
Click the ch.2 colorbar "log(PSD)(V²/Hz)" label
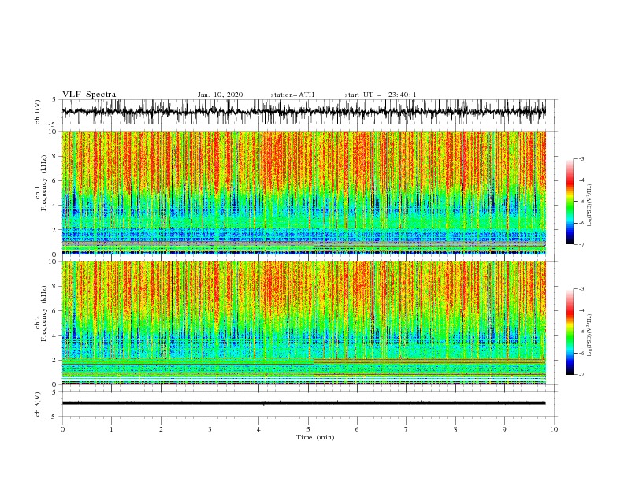click(x=590, y=336)
